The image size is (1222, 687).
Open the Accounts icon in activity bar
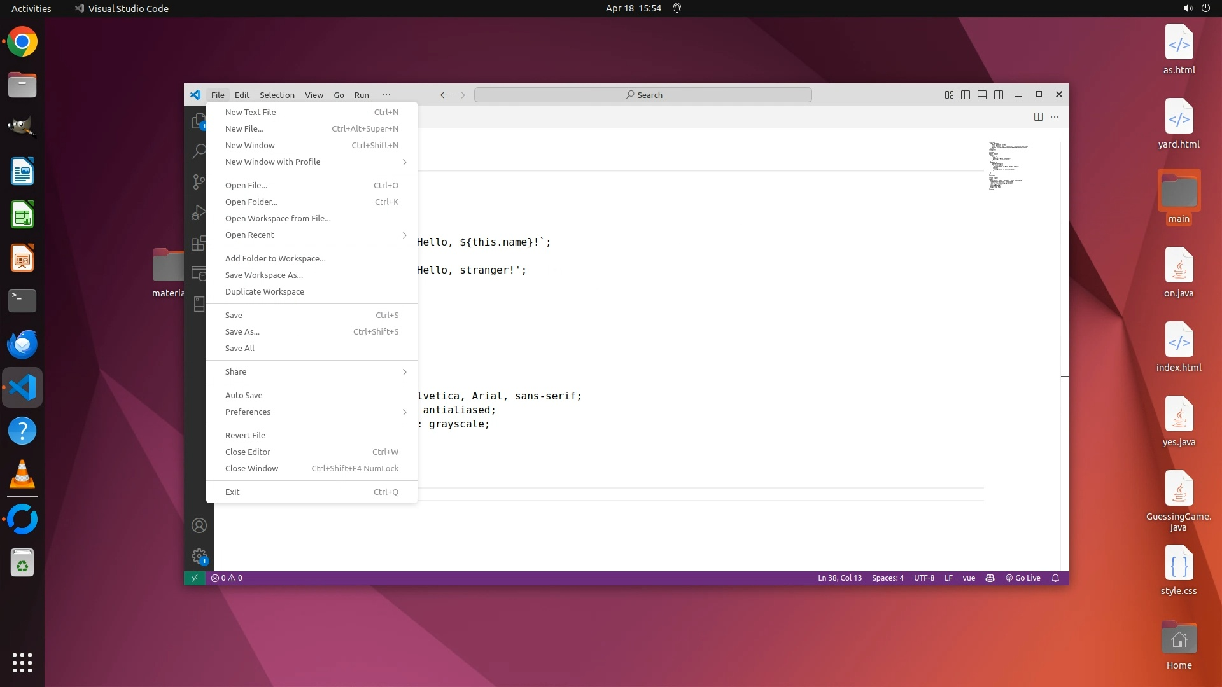[199, 525]
